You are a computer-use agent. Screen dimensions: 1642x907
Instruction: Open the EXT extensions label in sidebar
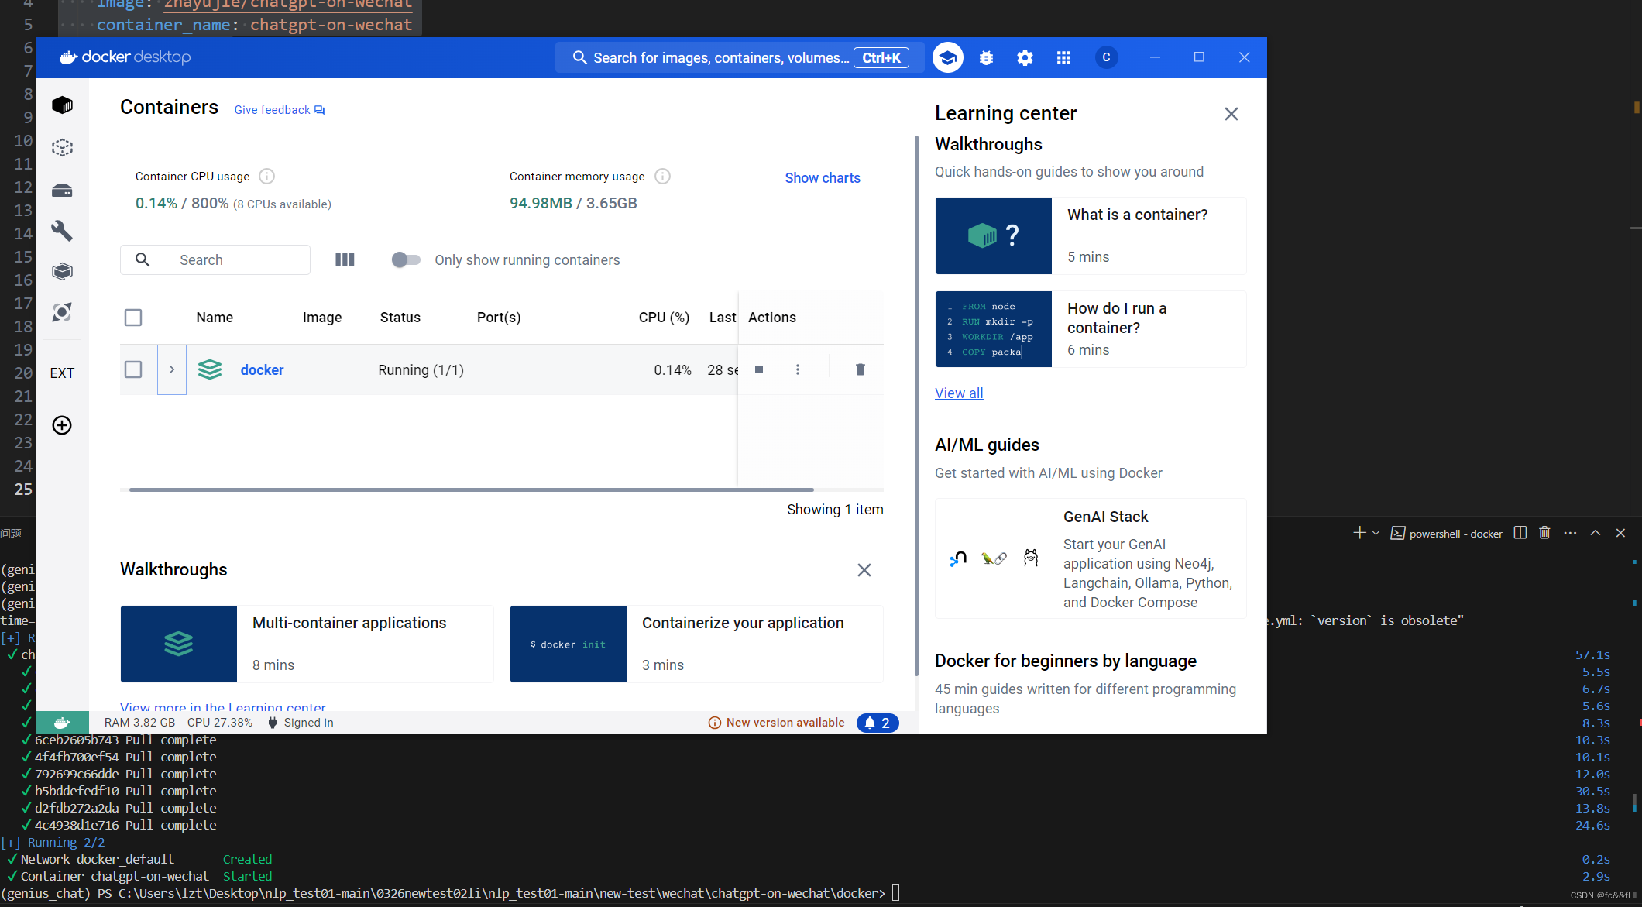click(x=62, y=373)
